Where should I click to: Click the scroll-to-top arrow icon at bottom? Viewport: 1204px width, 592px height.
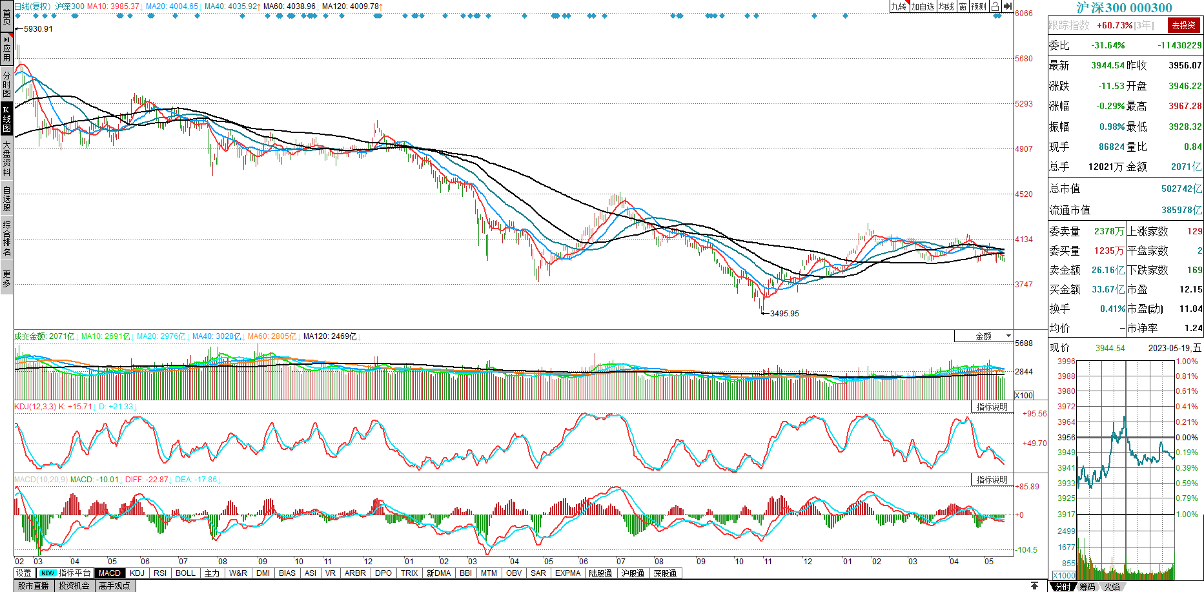pyautogui.click(x=1035, y=586)
